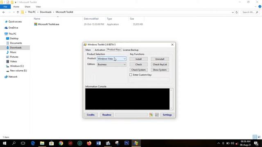262x147 pixels.
Task: Open OneDrive in navigation pane
Action: coord(13,28)
